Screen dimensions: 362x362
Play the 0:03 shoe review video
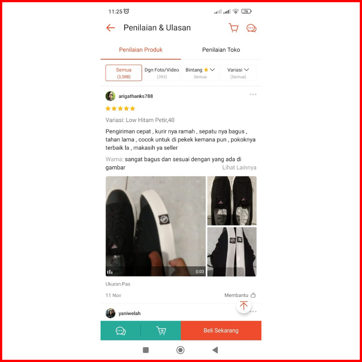click(x=156, y=226)
